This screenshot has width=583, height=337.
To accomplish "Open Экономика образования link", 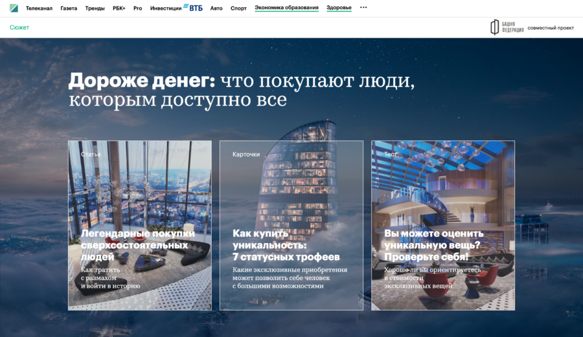I will (x=287, y=8).
